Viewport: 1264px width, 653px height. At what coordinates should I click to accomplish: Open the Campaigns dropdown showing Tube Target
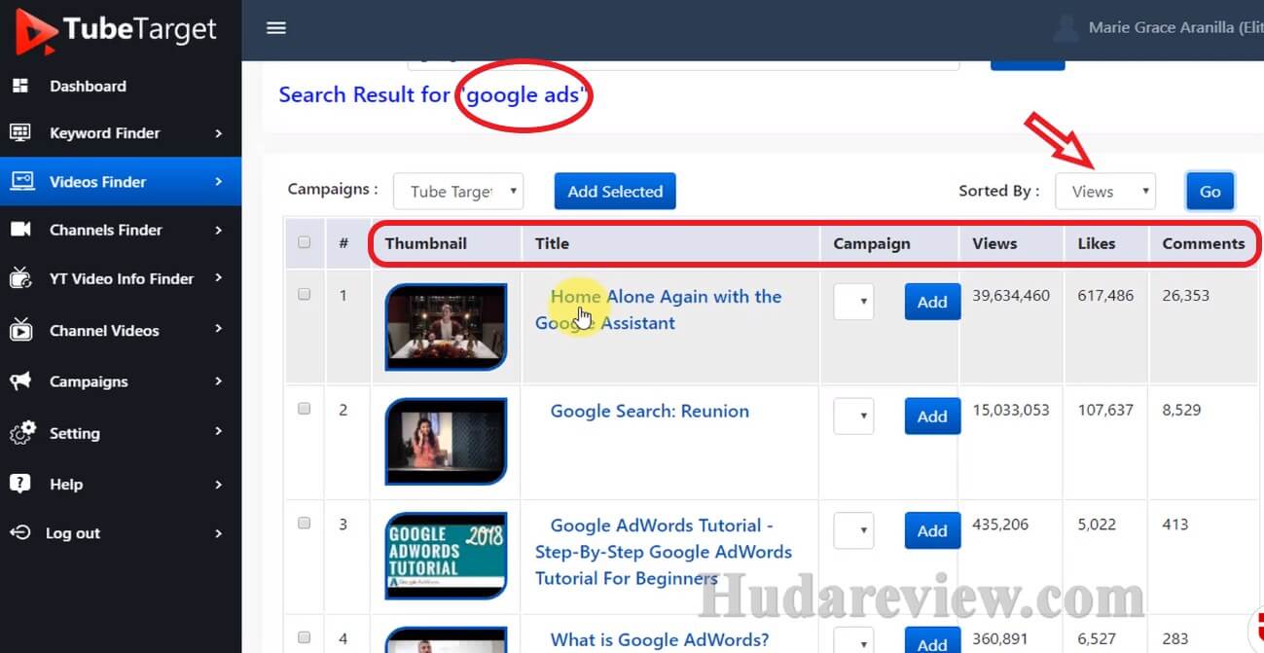click(x=458, y=192)
